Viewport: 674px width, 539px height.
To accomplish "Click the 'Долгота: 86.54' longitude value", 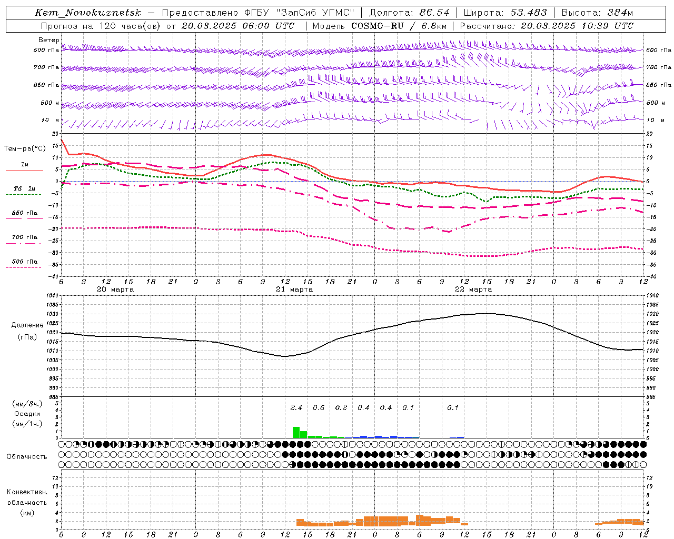I will pos(410,13).
